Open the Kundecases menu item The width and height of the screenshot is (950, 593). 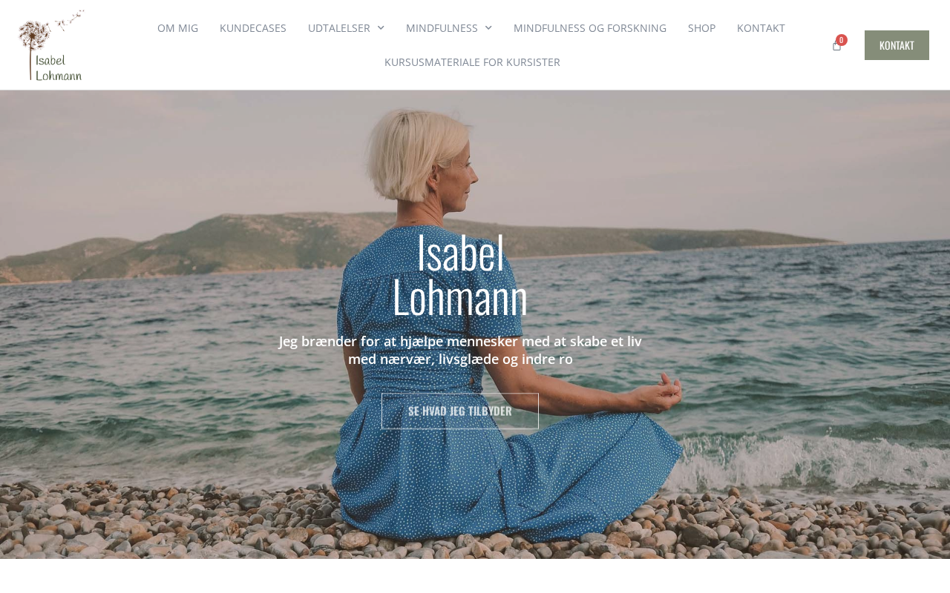point(253,28)
